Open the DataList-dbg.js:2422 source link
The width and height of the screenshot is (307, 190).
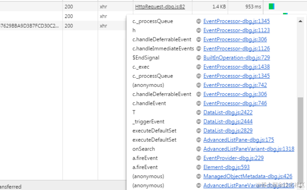[228, 112]
